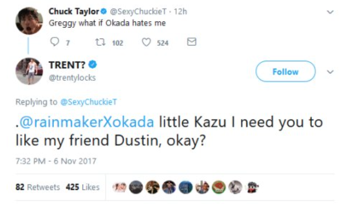The height and width of the screenshot is (204, 351).
Task: Follow the @trentylocks account
Action: (x=285, y=72)
